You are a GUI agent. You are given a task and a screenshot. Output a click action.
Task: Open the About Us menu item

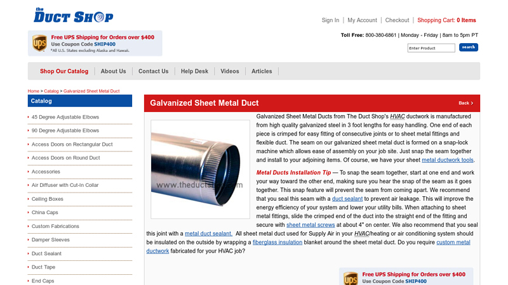[x=113, y=71]
